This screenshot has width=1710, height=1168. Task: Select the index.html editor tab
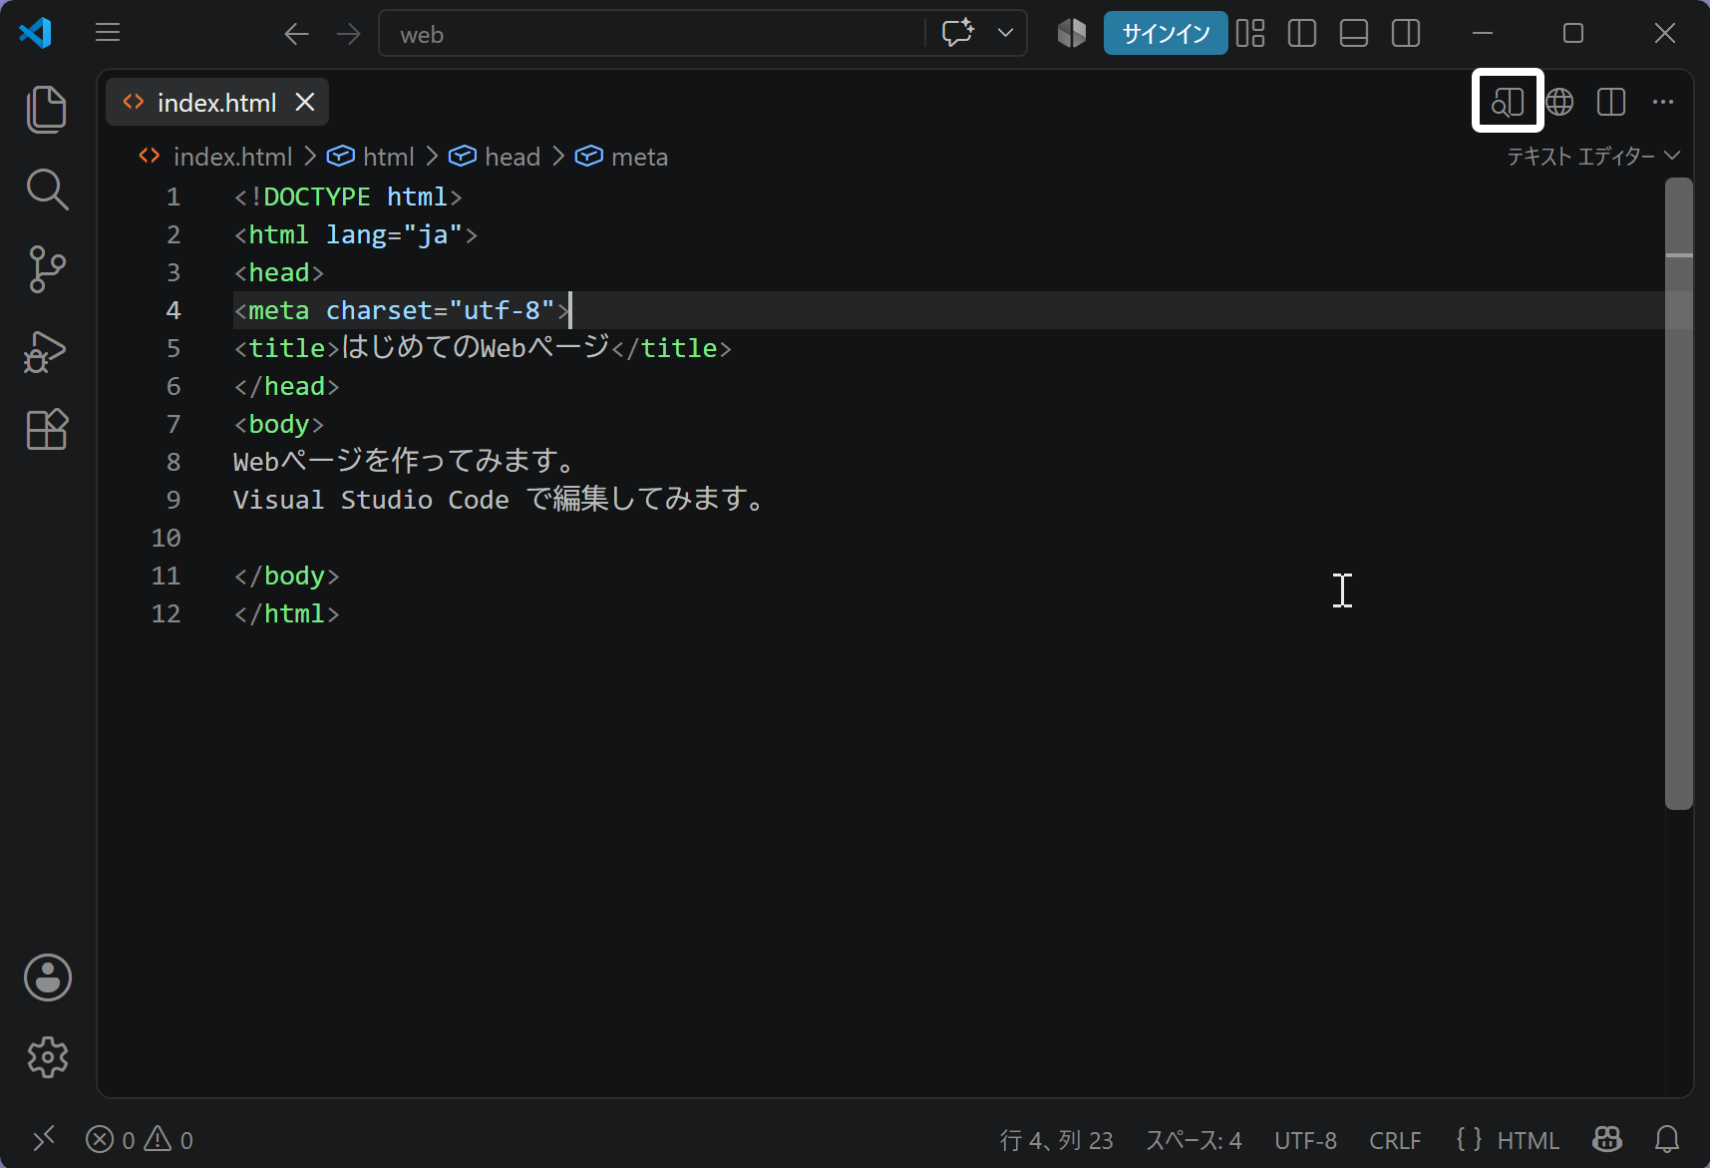pyautogui.click(x=216, y=102)
